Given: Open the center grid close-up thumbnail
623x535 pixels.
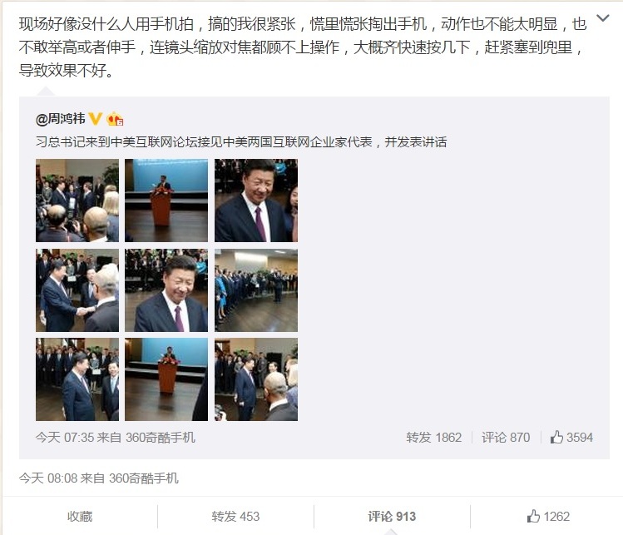Looking at the screenshot, I should pyautogui.click(x=166, y=290).
